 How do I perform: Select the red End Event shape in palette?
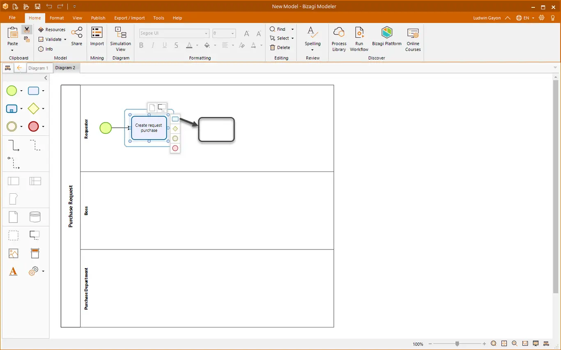[x=33, y=126]
